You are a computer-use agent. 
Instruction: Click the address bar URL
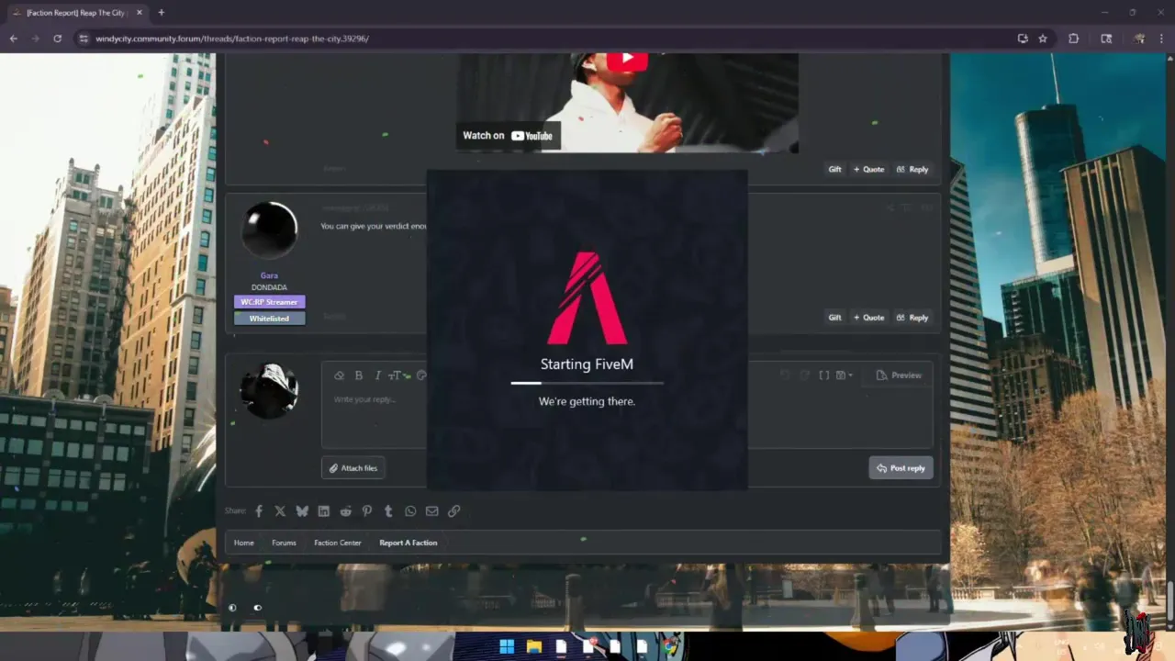[232, 39]
